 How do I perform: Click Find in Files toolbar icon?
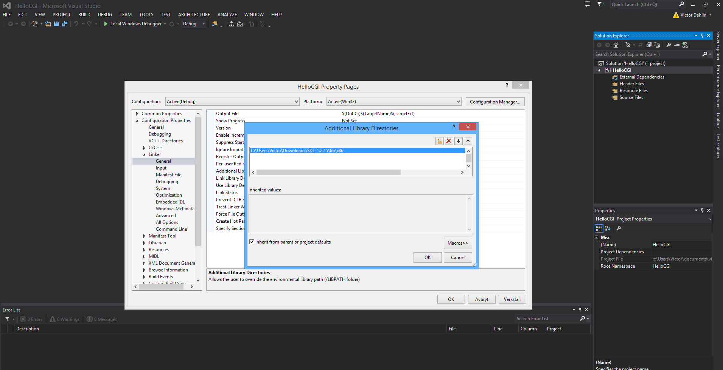tap(215, 24)
